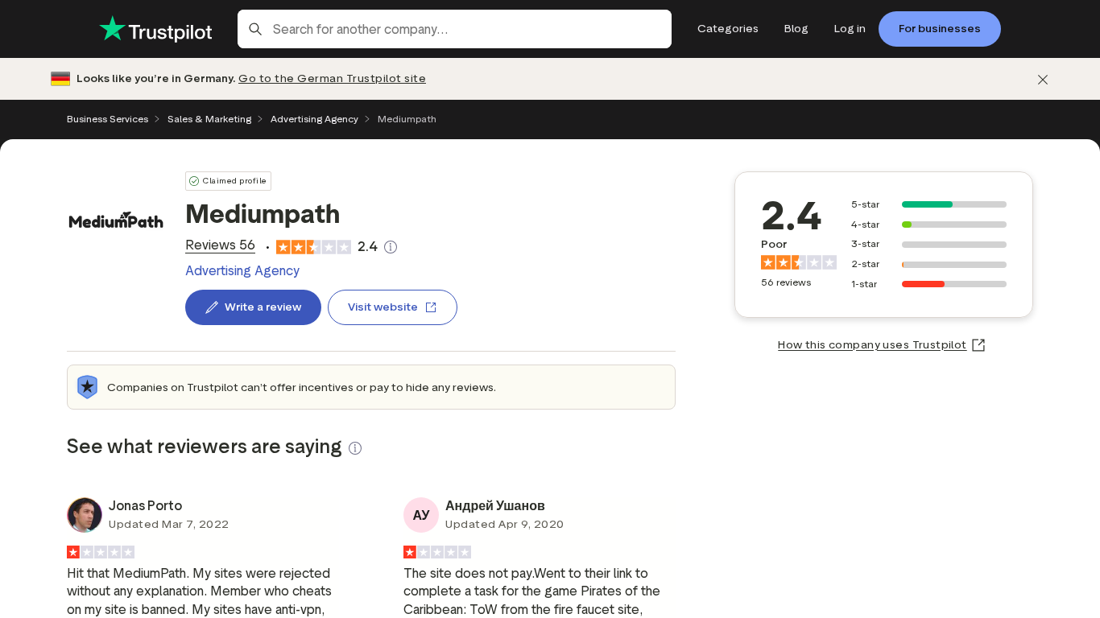Click external link icon on 'How this company uses Trustpilot'
Image resolution: width=1100 pixels, height=618 pixels.
point(978,344)
